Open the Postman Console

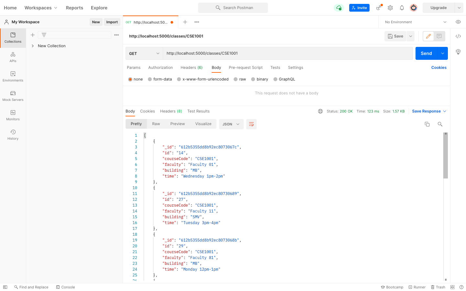pos(65,287)
